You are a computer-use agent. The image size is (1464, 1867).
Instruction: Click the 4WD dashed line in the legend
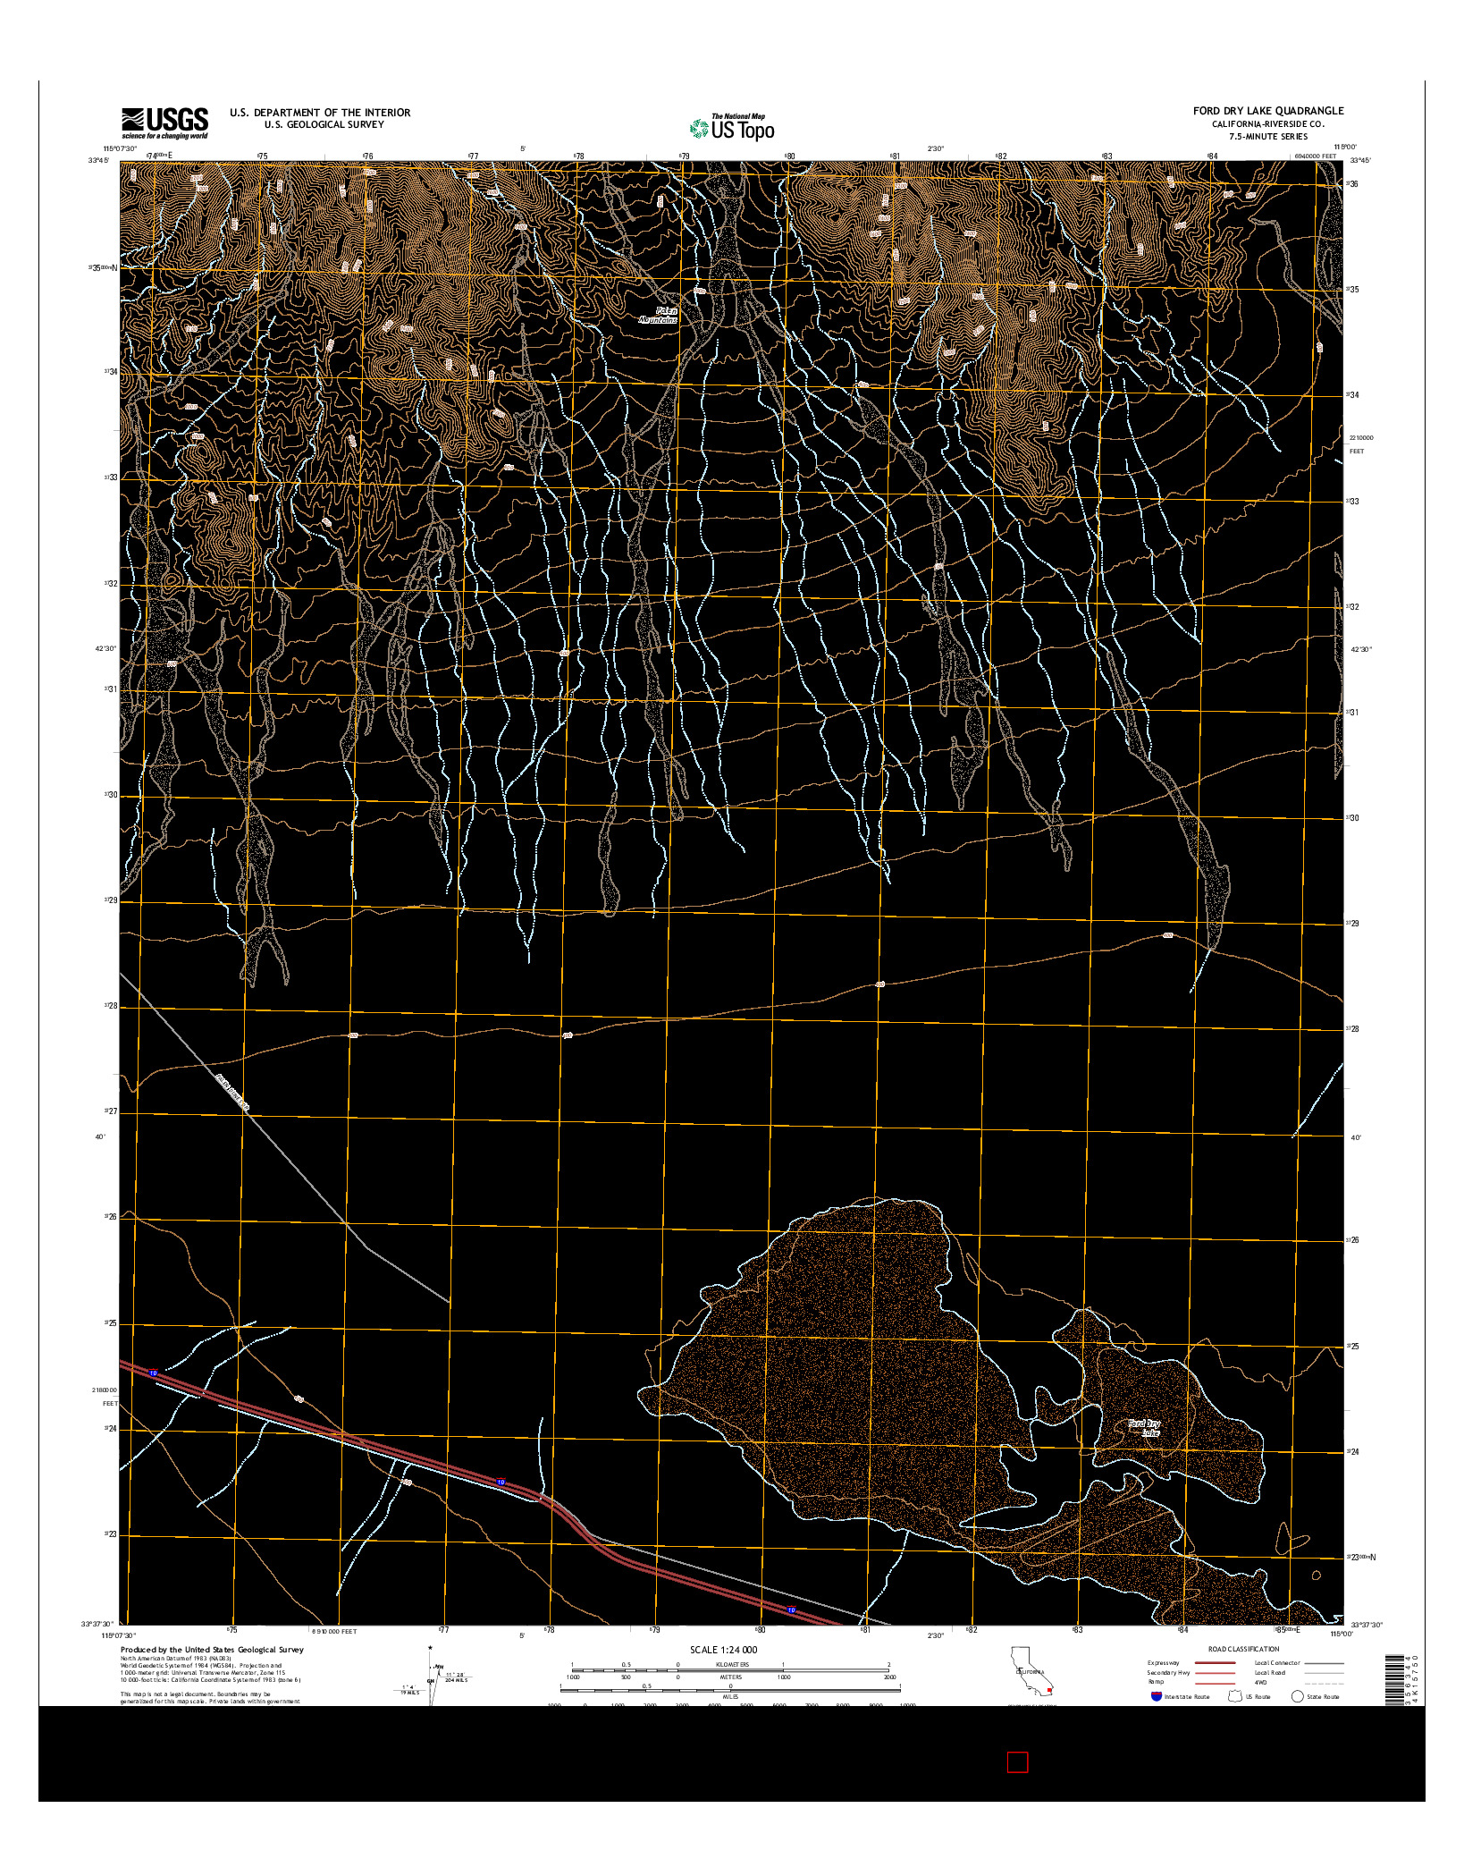click(1324, 1682)
